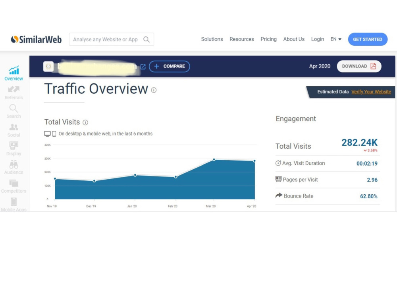
Task: Click the desktop device icon
Action: tap(47, 134)
